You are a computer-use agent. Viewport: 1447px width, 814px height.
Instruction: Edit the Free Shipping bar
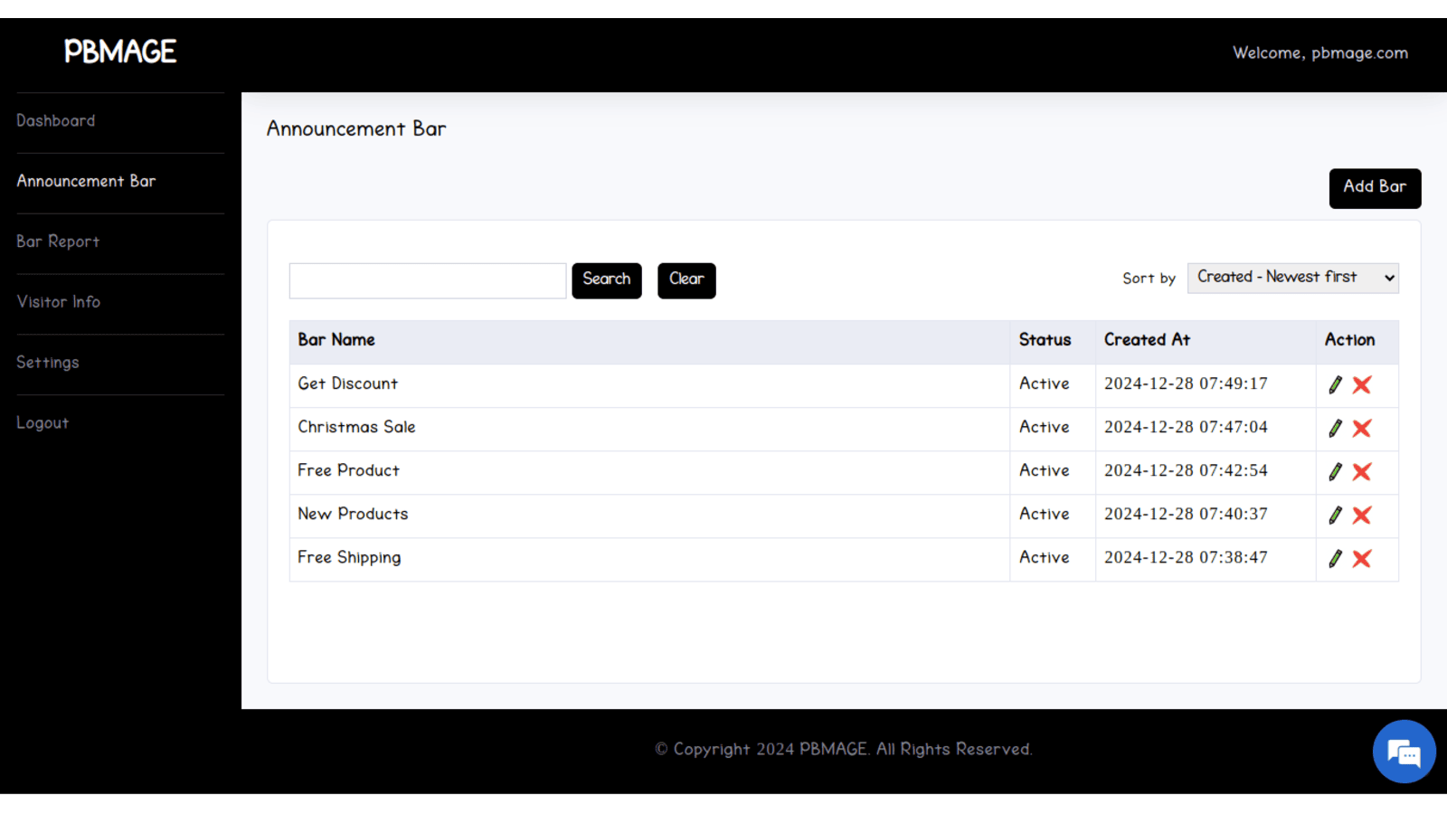point(1335,558)
